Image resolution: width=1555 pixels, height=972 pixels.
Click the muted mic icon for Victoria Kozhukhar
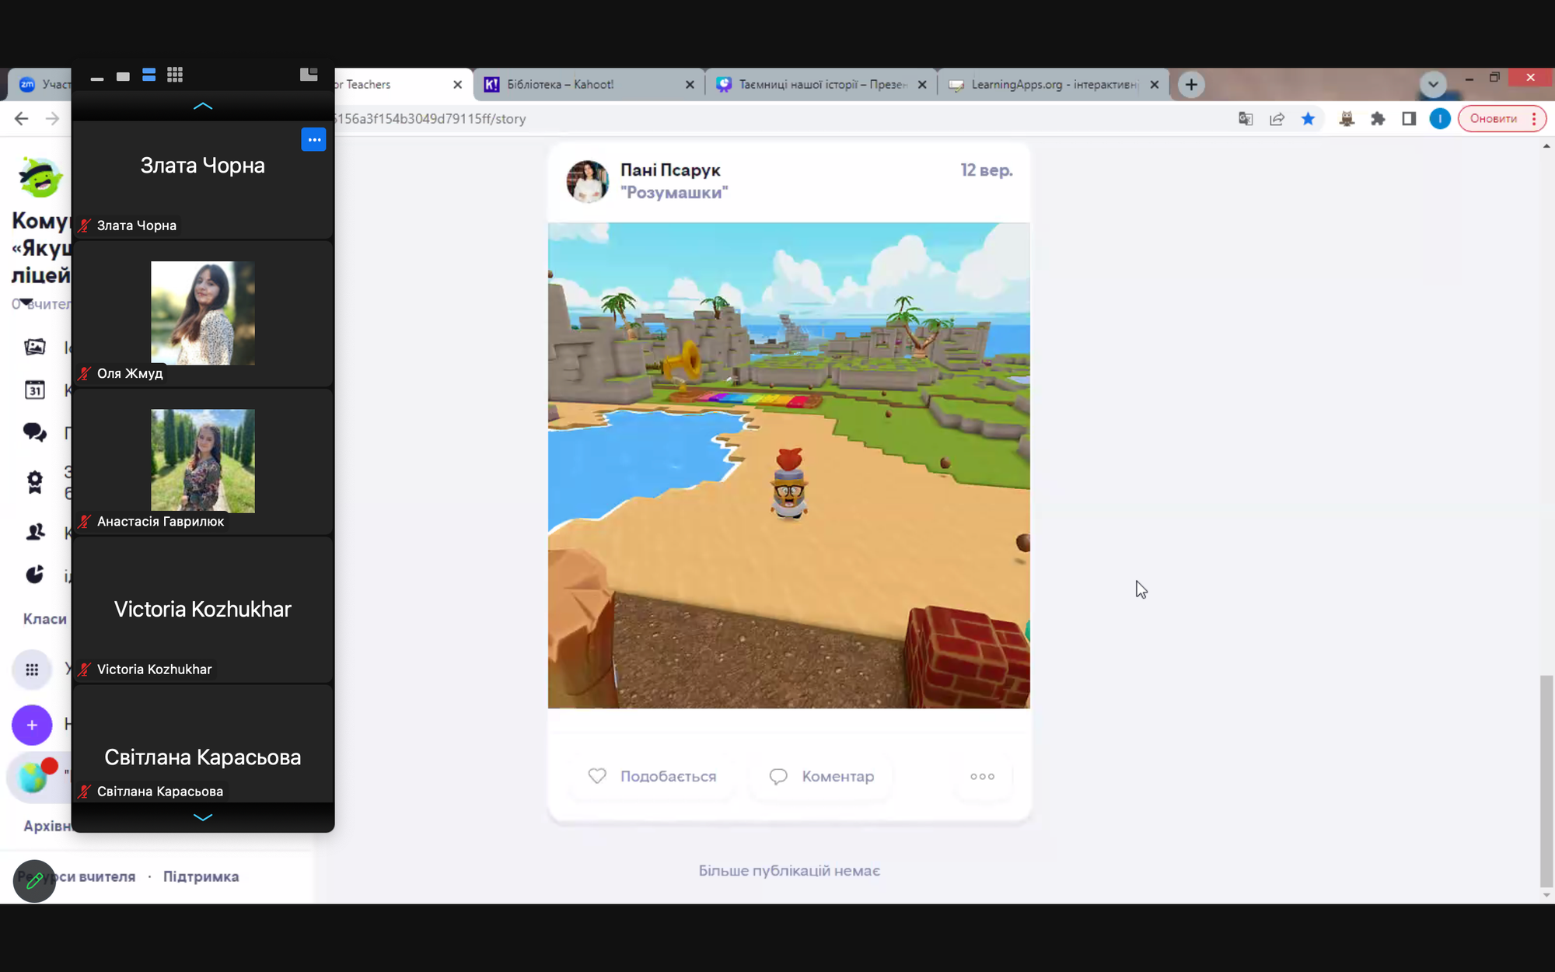pos(85,670)
